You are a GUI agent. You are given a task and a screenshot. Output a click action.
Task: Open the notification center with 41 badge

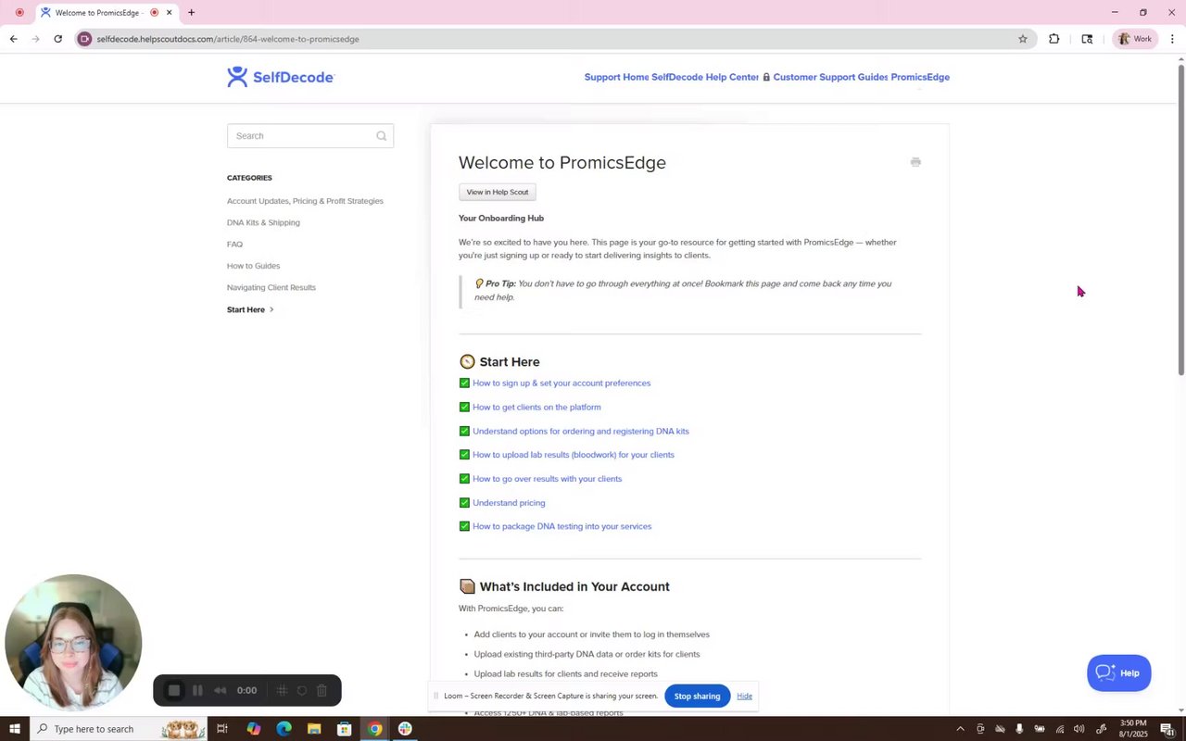(1167, 729)
